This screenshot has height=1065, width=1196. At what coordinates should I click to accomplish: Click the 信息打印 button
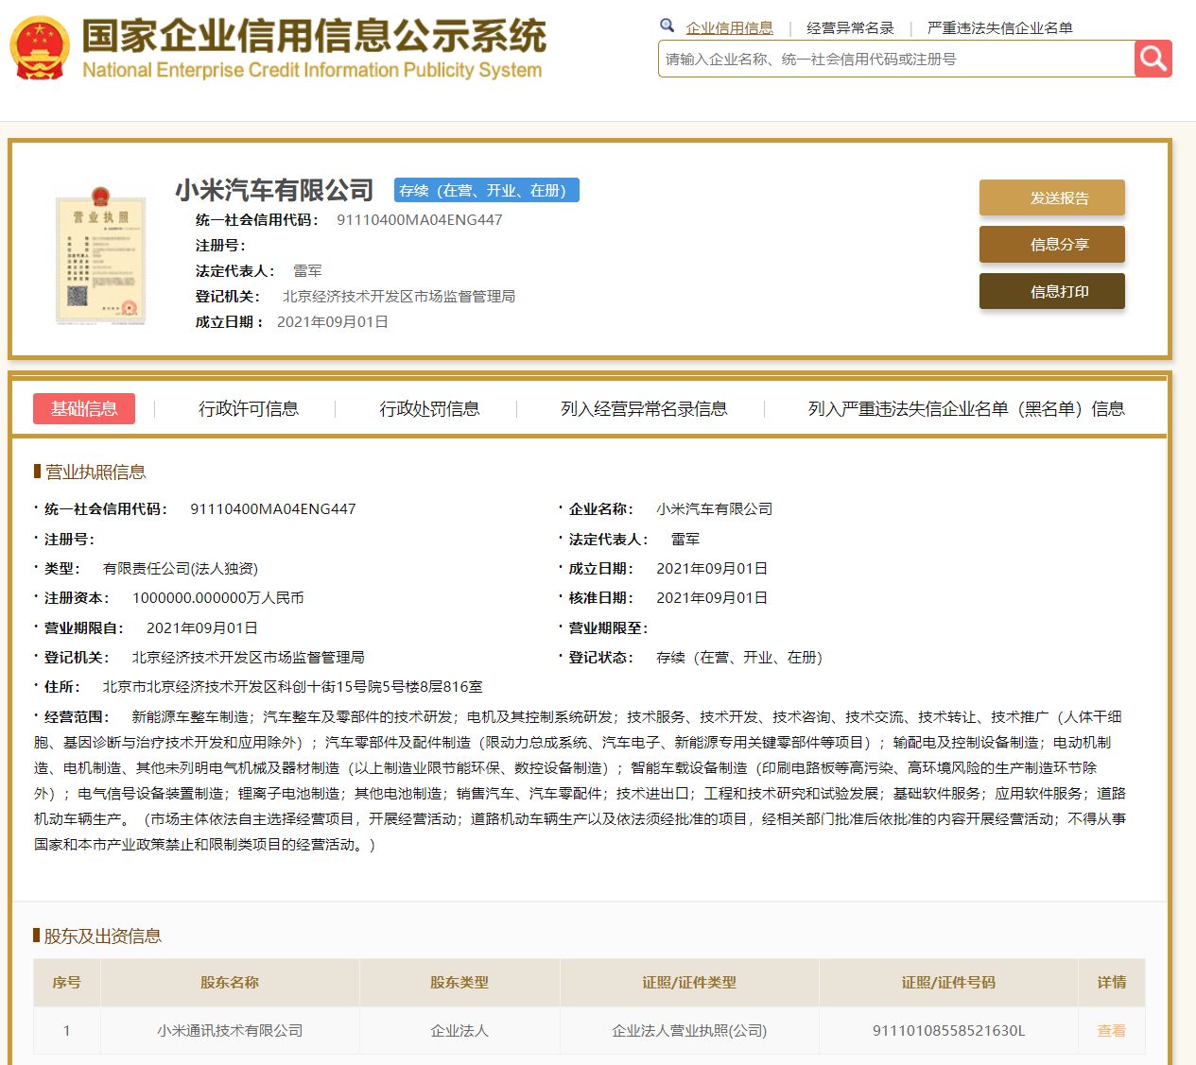(1051, 291)
